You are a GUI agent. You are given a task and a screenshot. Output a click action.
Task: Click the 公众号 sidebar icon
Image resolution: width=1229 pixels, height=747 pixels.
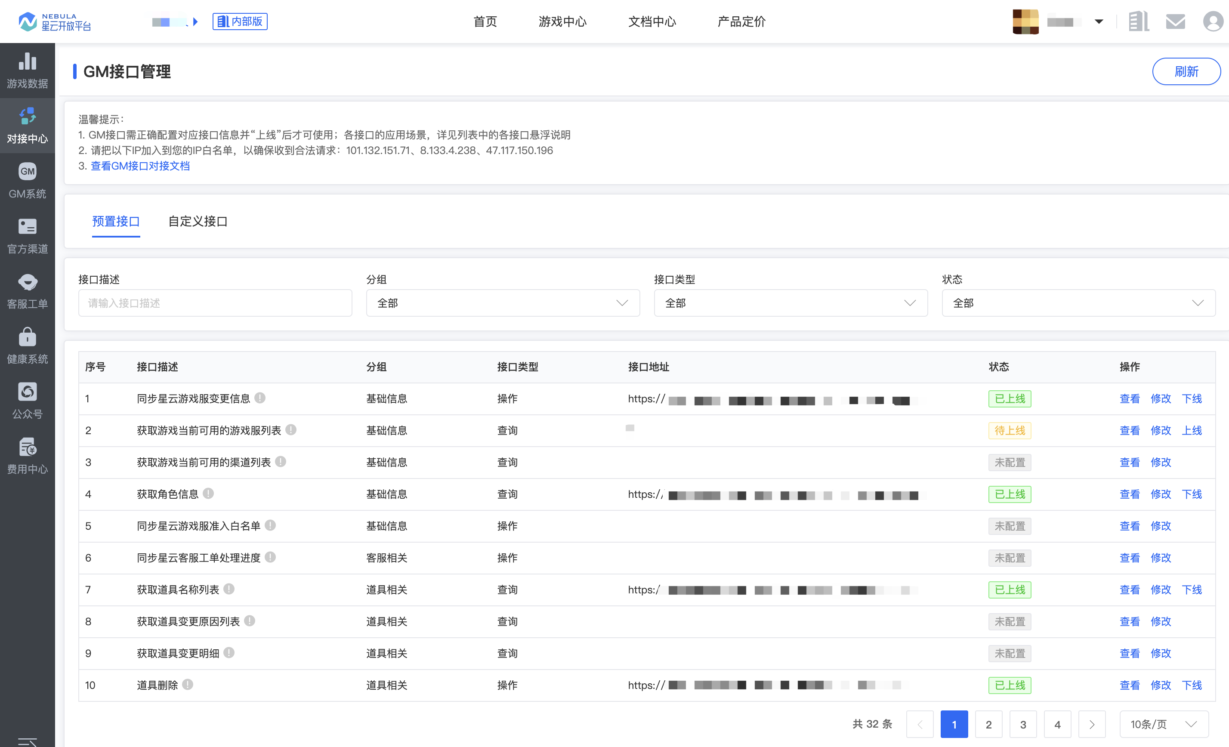(x=27, y=392)
